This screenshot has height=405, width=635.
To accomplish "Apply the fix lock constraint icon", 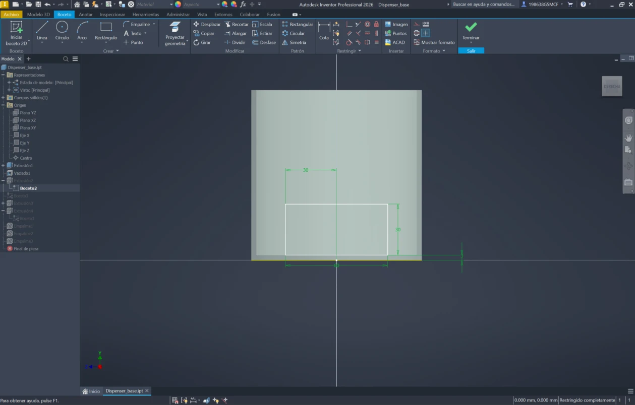I will (x=376, y=24).
